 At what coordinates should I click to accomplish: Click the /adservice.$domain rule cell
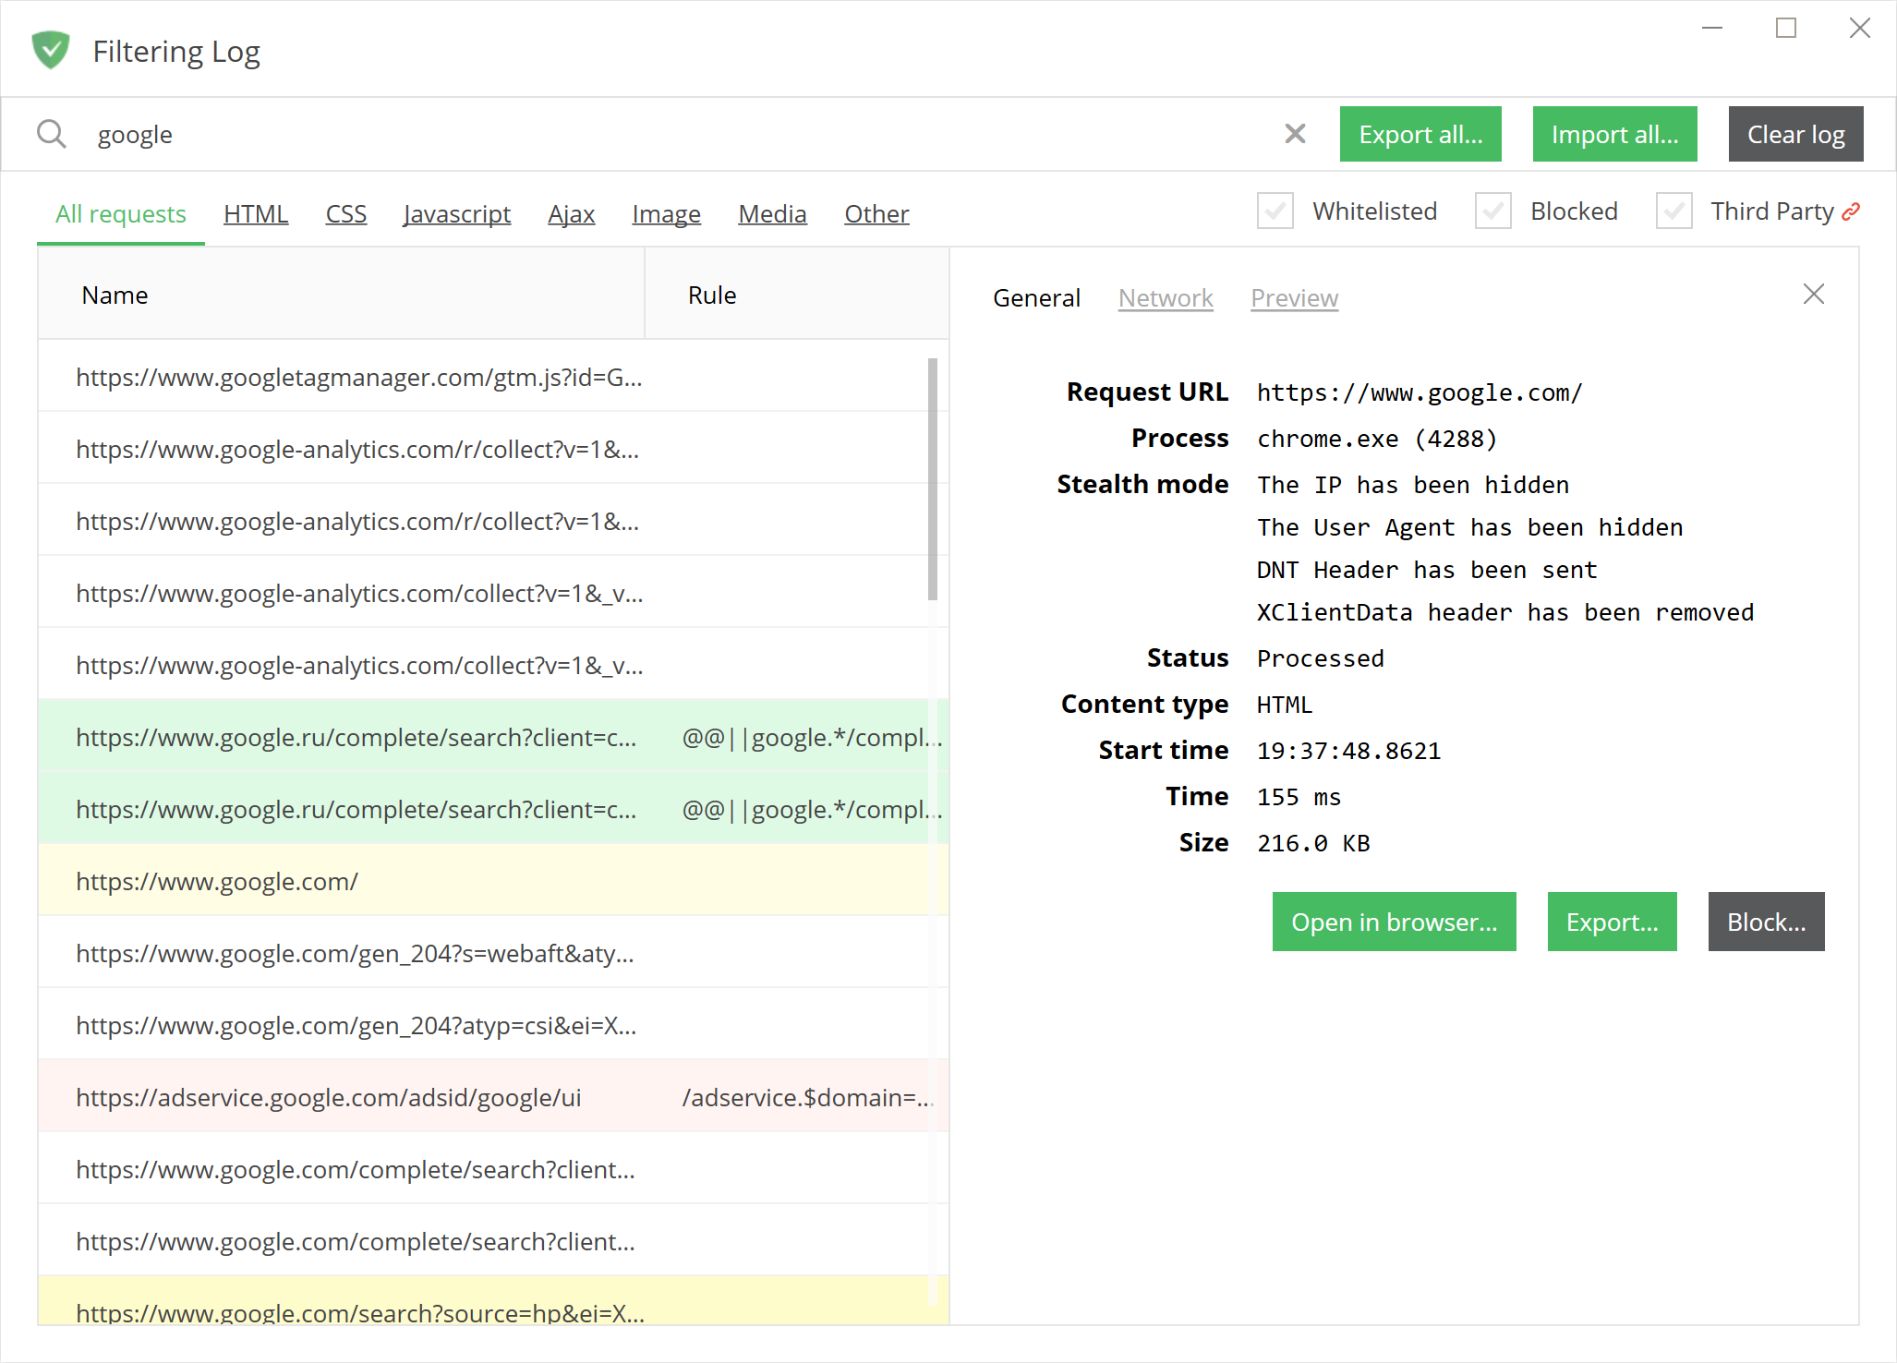point(808,1097)
